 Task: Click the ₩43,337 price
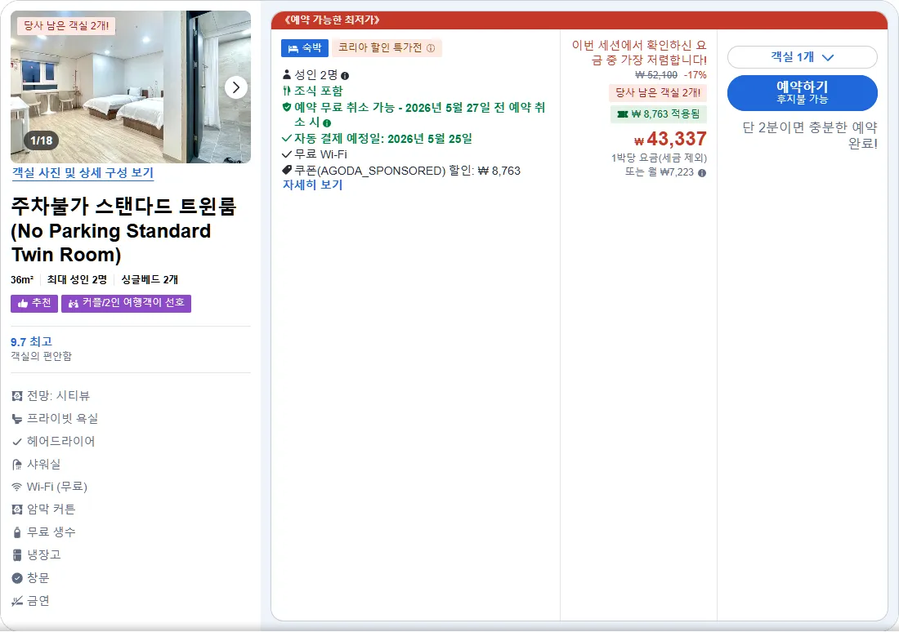tap(670, 140)
